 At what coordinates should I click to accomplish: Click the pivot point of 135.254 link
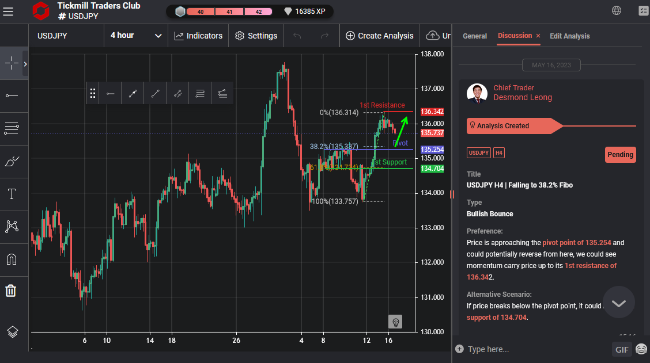(577, 243)
